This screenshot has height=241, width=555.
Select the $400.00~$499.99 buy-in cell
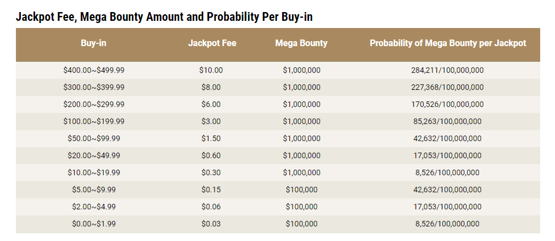(x=94, y=70)
